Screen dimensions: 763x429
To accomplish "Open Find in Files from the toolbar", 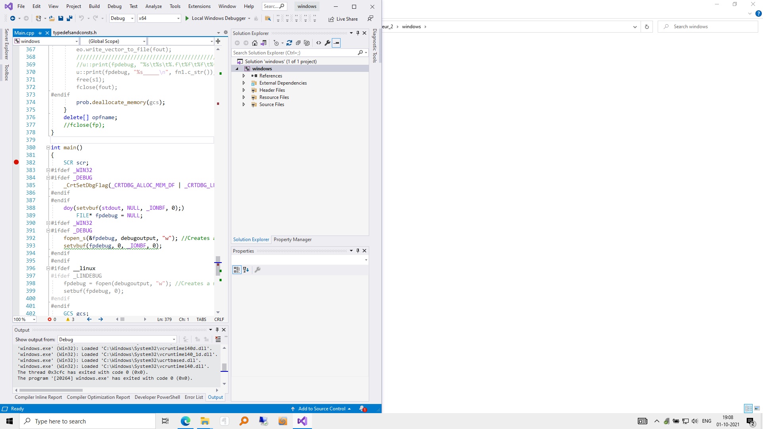I will tap(268, 18).
